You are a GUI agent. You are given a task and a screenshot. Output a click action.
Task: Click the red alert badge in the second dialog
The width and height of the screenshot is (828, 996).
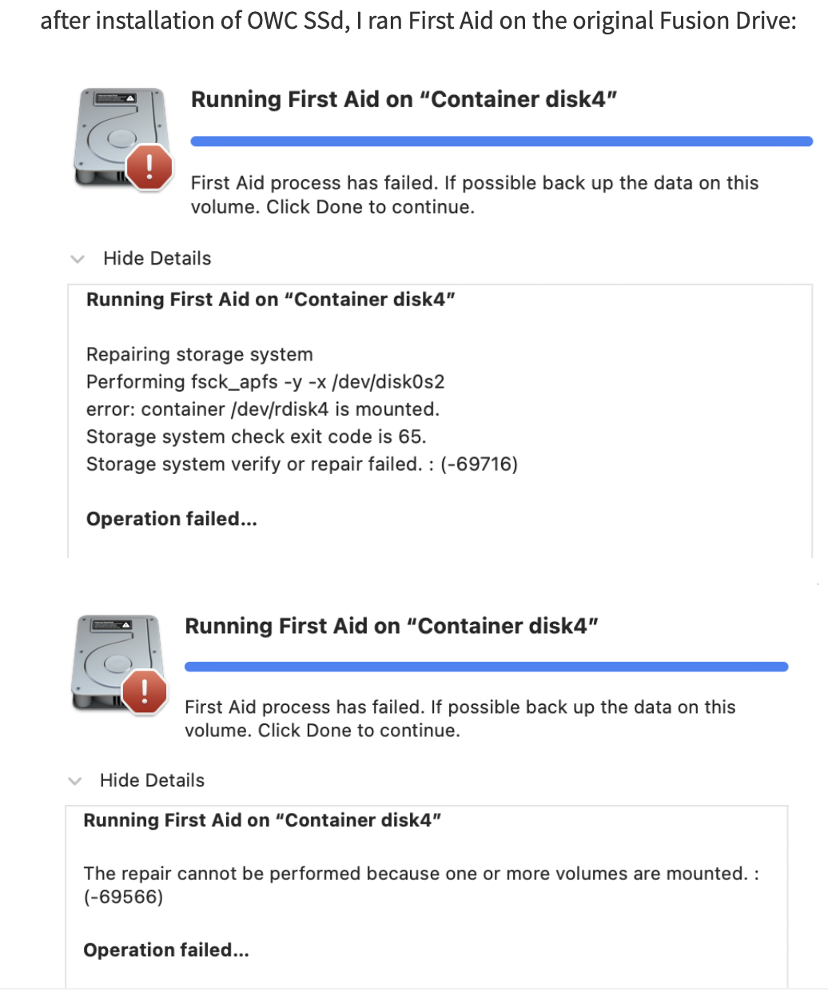click(144, 691)
